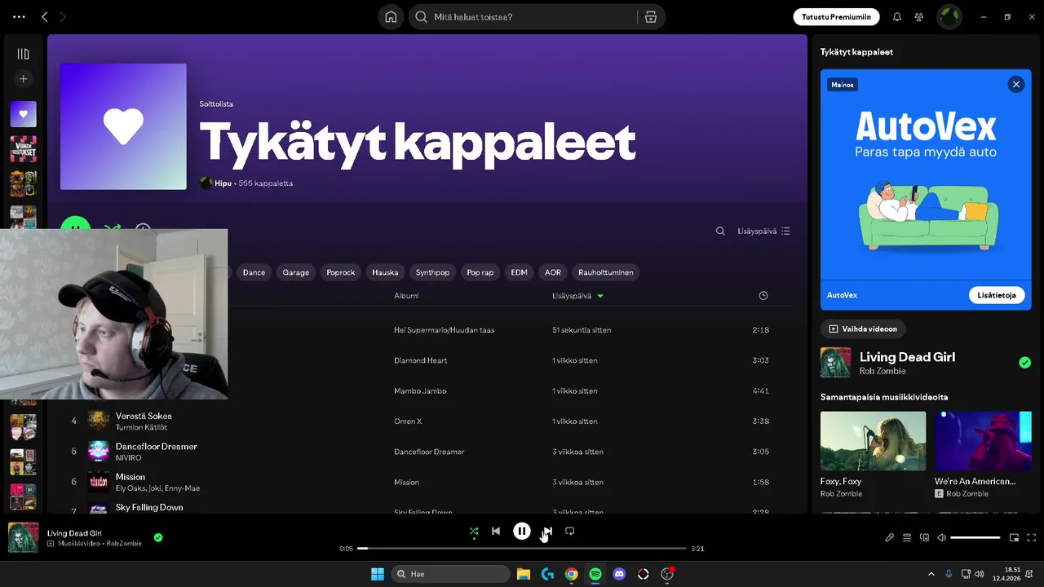Open the Rob Zombie link under Living Dead Girl

coord(883,371)
